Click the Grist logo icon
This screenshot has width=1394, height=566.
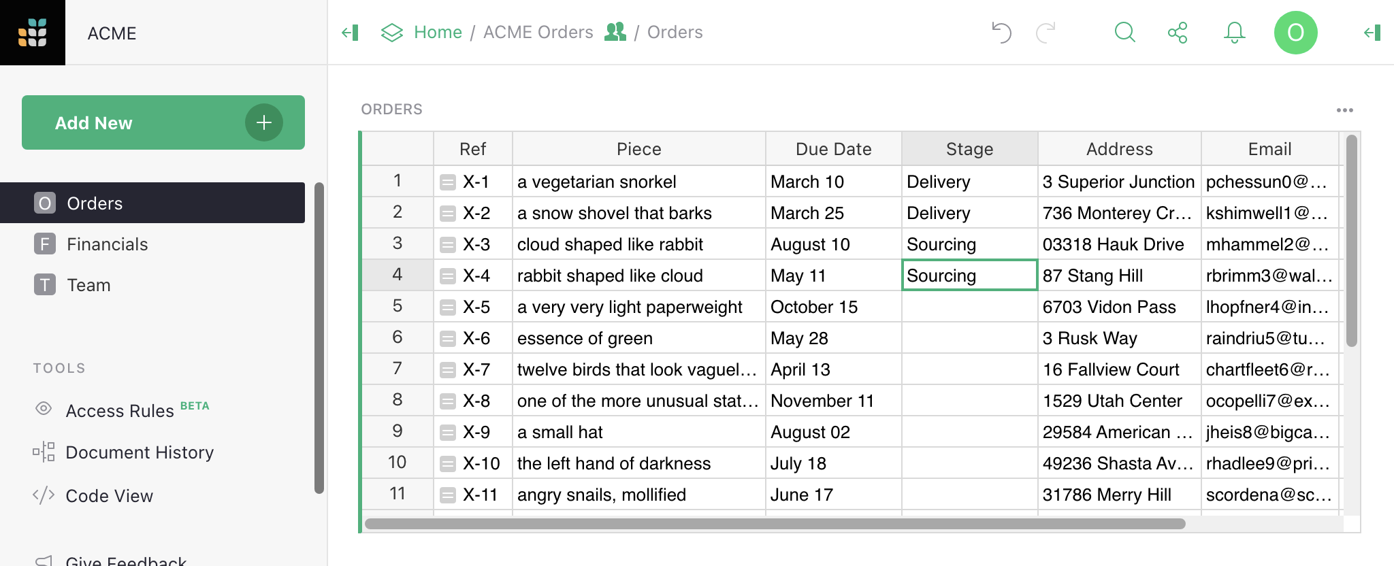33,33
